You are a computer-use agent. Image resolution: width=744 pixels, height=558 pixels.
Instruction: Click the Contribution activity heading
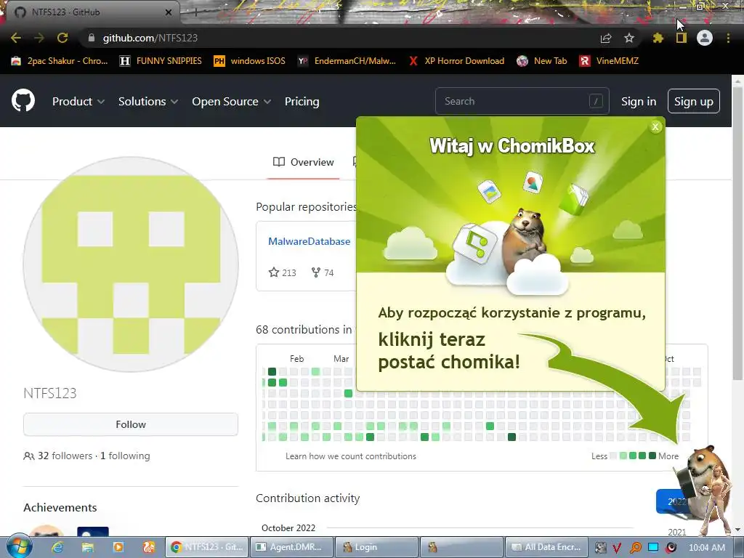click(307, 498)
